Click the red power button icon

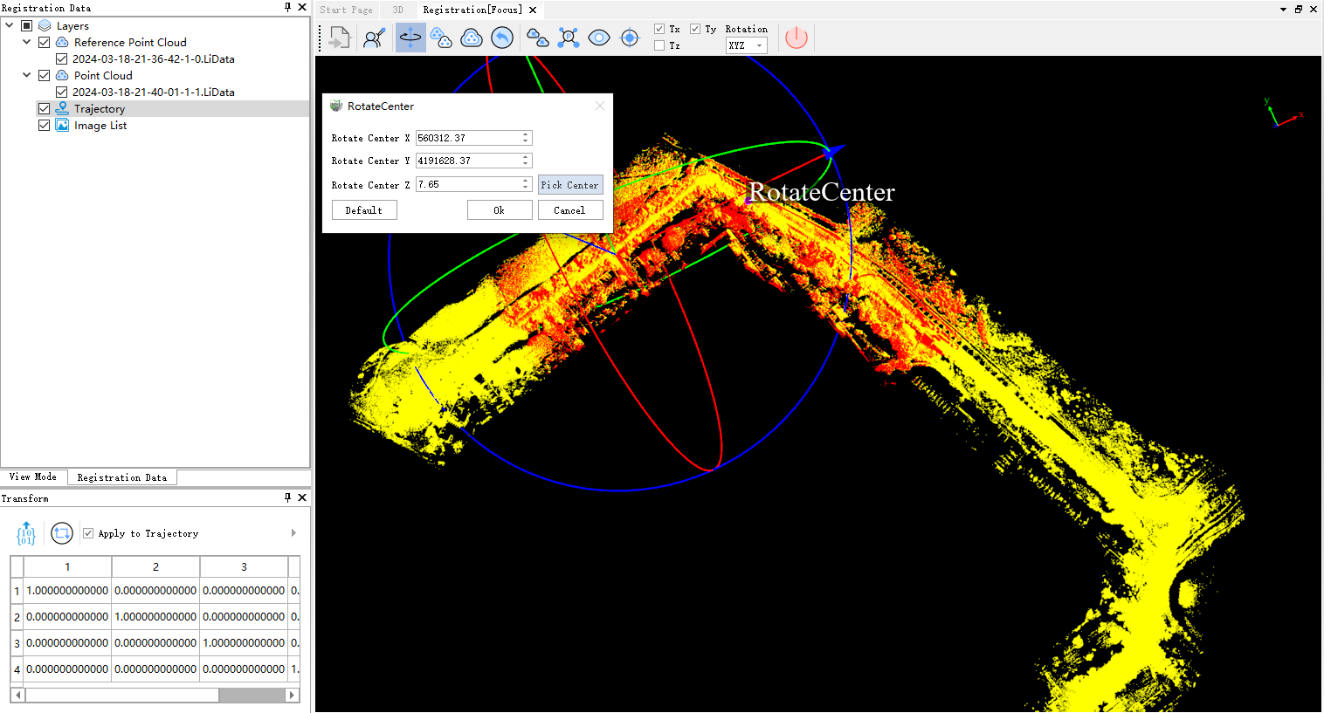796,38
